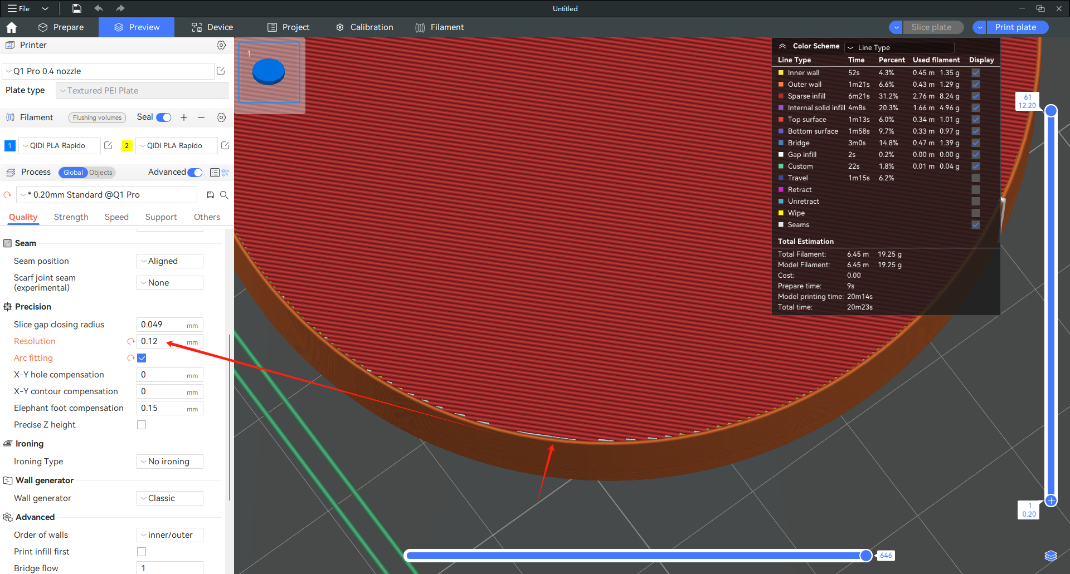The image size is (1070, 574).
Task: Open the Calibration tab
Action: 364,27
